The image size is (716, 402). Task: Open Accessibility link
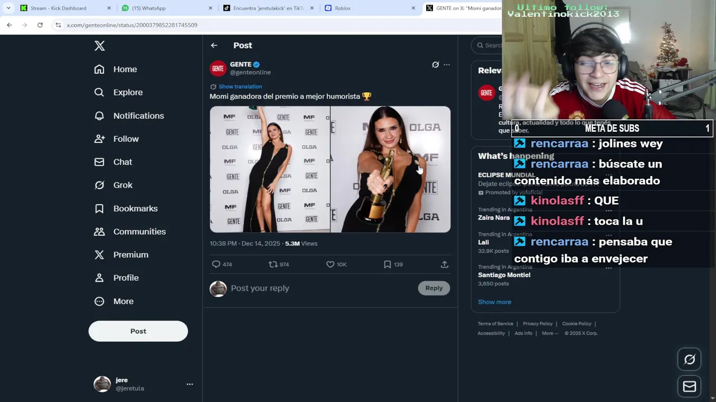point(491,333)
